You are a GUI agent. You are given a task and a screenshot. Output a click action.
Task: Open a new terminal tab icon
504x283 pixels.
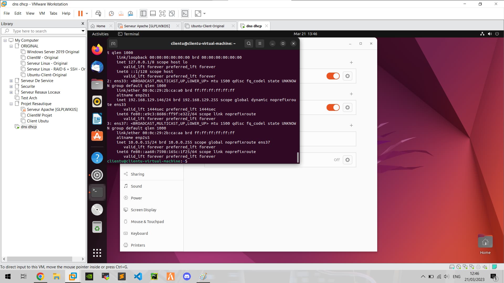(113, 43)
